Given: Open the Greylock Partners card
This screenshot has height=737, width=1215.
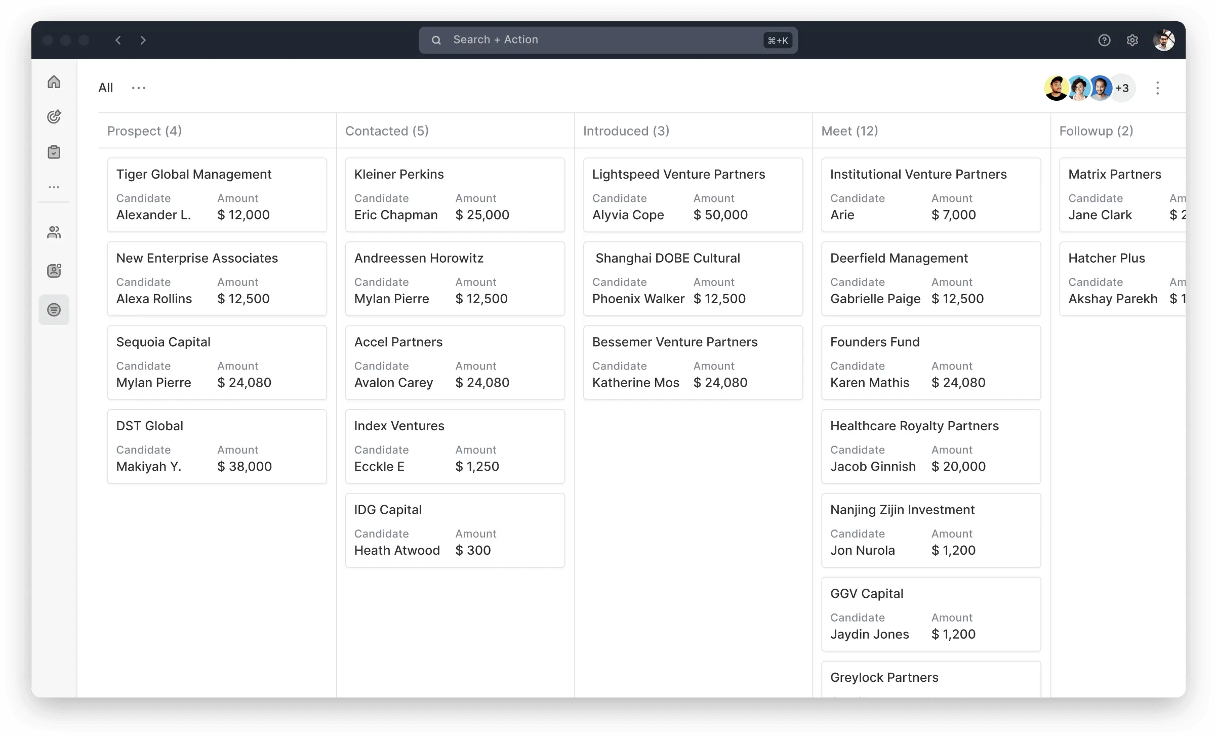Looking at the screenshot, I should tap(931, 679).
